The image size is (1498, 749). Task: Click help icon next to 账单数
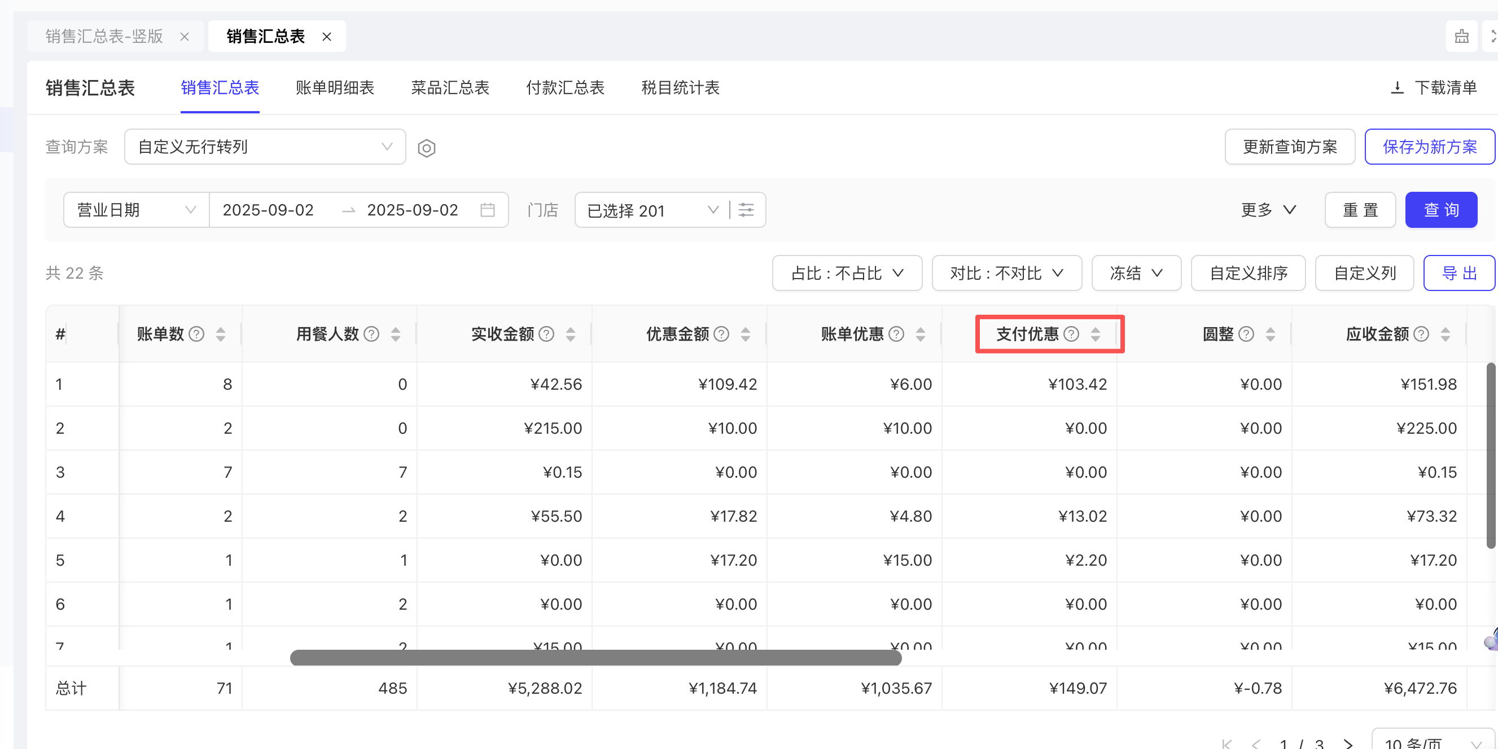point(196,334)
